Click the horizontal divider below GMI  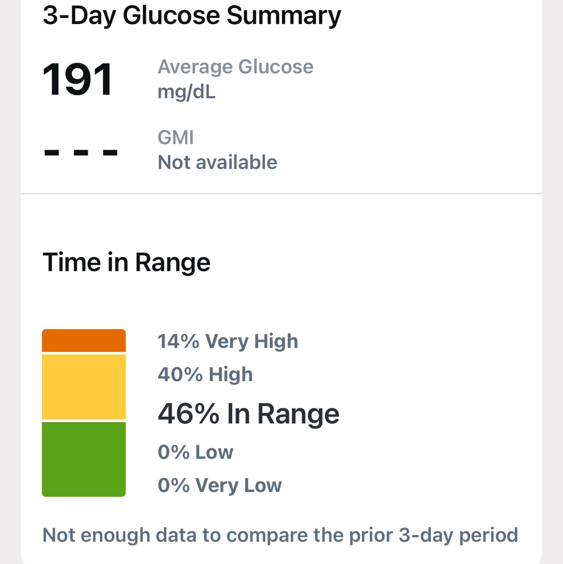281,193
